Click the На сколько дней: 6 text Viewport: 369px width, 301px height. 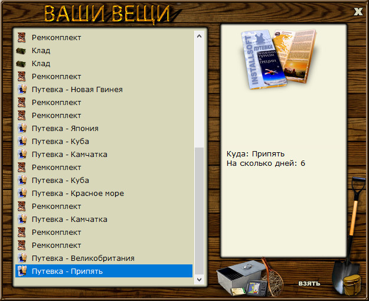tap(266, 163)
